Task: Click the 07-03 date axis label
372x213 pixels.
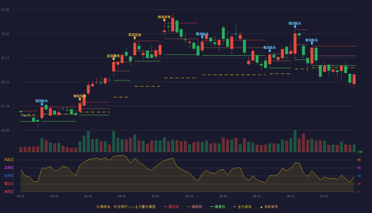Action: click(324, 196)
